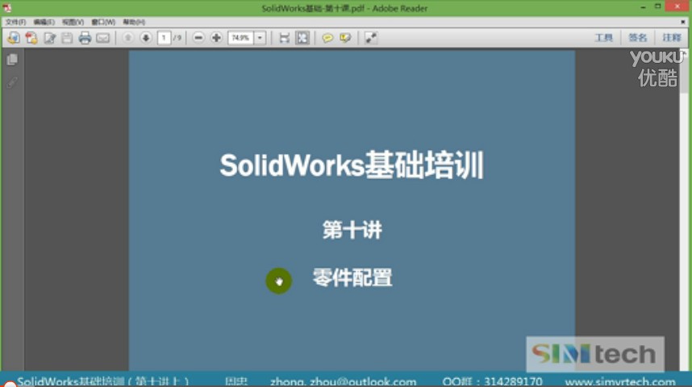The width and height of the screenshot is (692, 387).
Task: Open the 注释 pane
Action: pos(672,38)
